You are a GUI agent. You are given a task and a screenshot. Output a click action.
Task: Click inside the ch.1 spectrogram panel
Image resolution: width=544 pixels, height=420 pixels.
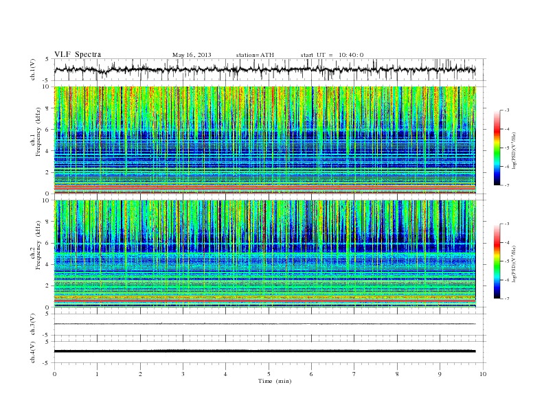[x=264, y=140]
